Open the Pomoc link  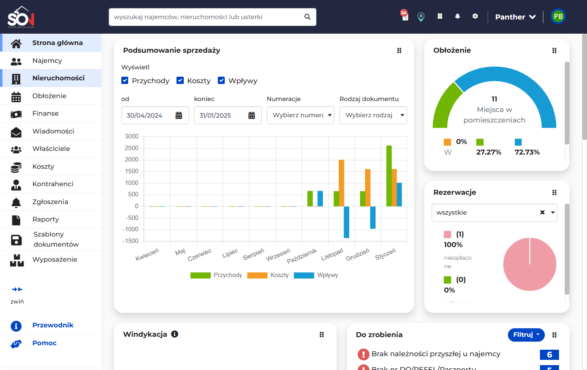[x=45, y=343]
